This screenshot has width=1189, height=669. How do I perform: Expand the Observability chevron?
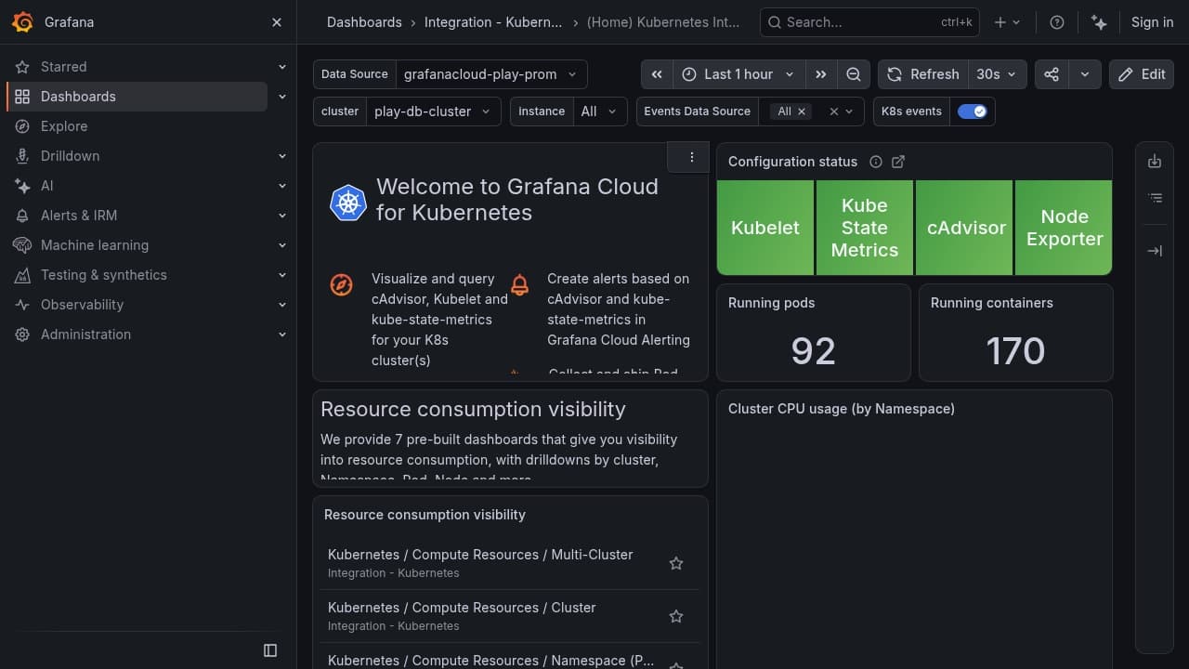pos(282,305)
